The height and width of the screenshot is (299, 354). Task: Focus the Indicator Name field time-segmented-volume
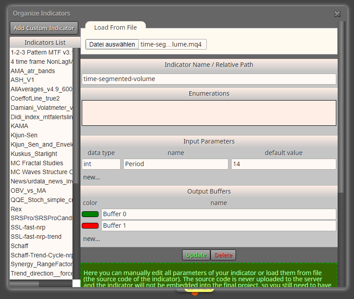(x=209, y=79)
